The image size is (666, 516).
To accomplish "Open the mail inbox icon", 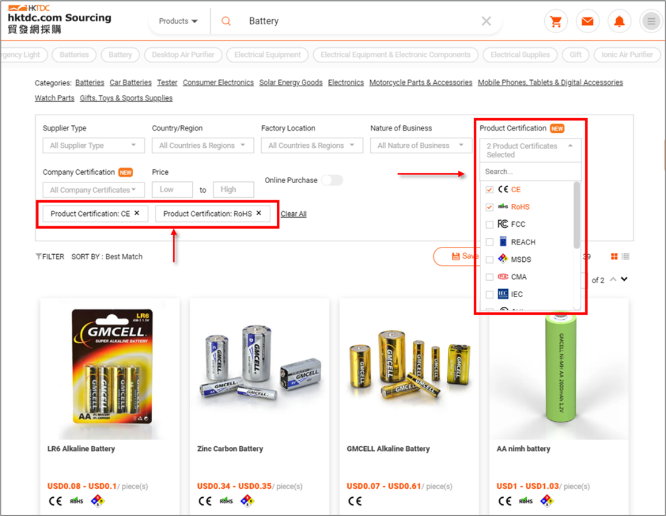I will (x=587, y=21).
